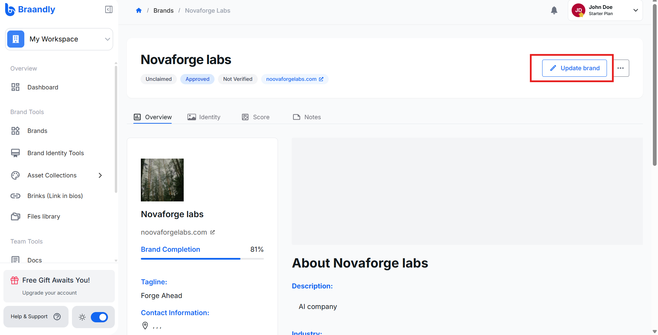Screen dimensions: 658x335
Task: Click the forest brand logo thumbnail
Action: 162,180
